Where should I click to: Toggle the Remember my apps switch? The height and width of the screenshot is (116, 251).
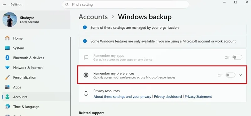(x=238, y=57)
